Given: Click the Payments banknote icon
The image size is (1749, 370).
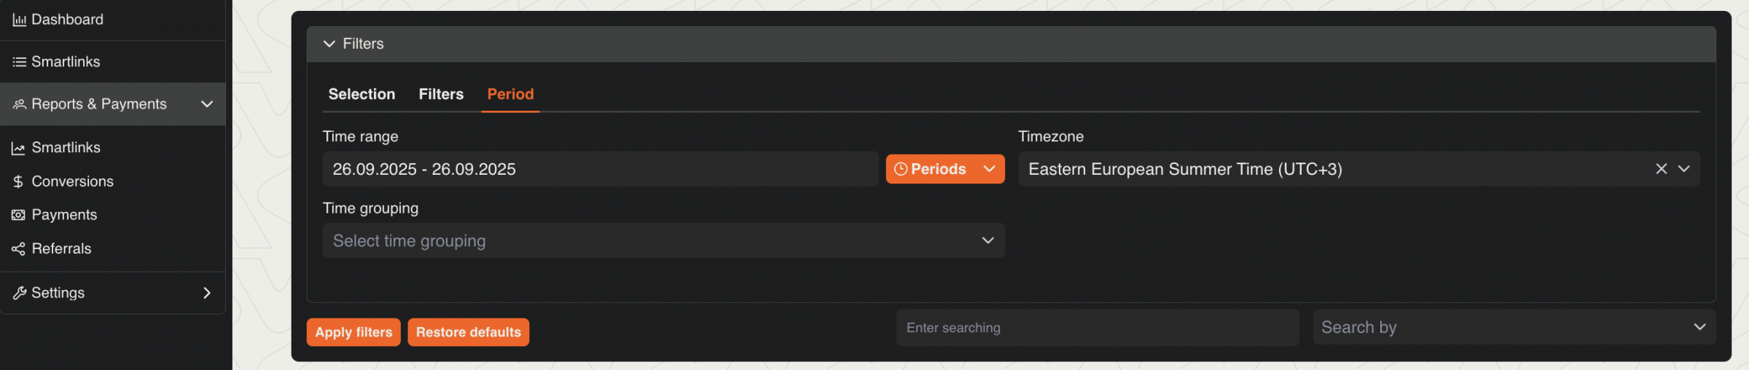Looking at the screenshot, I should [18, 216].
